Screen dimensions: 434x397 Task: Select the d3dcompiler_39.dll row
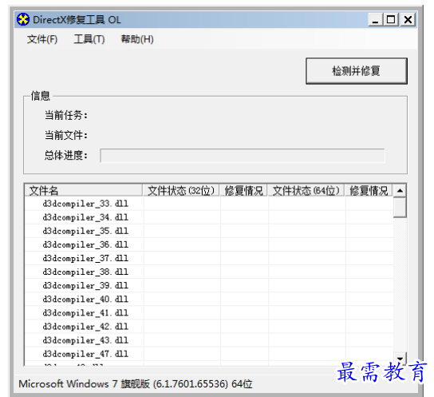[x=209, y=285]
